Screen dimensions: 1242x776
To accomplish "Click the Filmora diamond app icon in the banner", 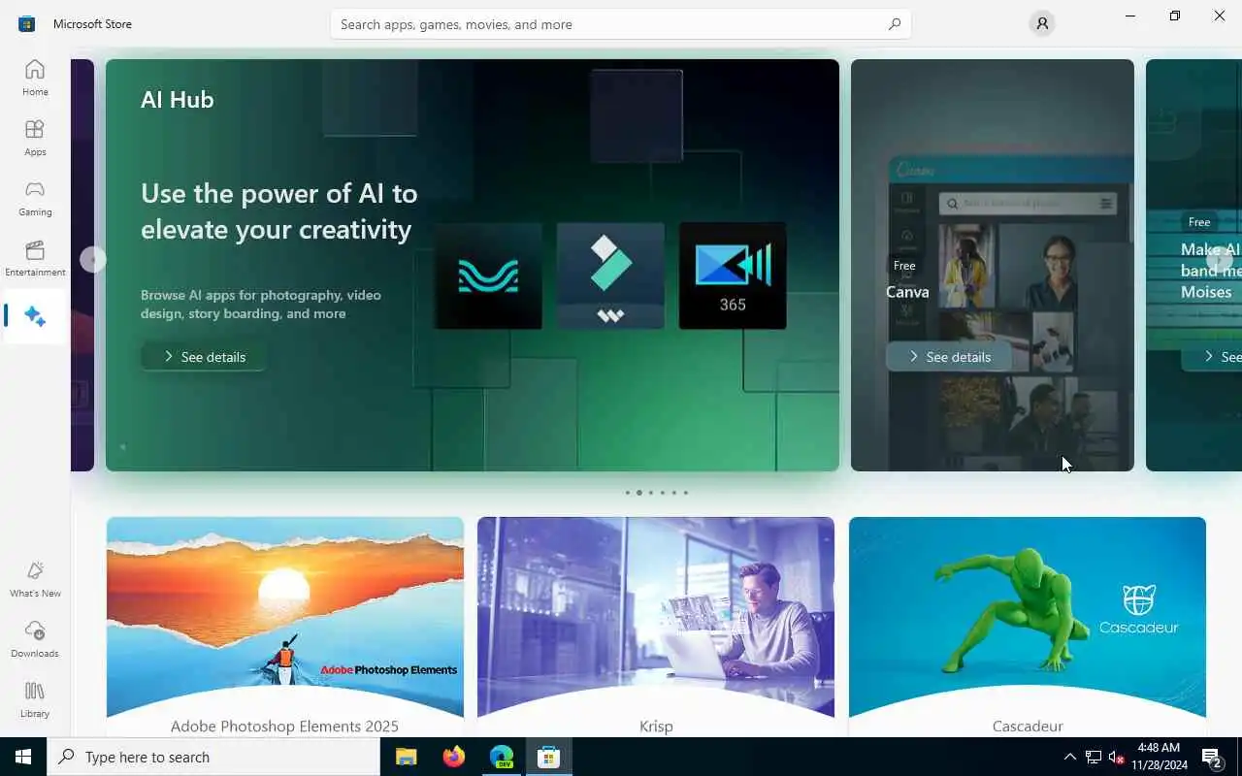I will (610, 275).
